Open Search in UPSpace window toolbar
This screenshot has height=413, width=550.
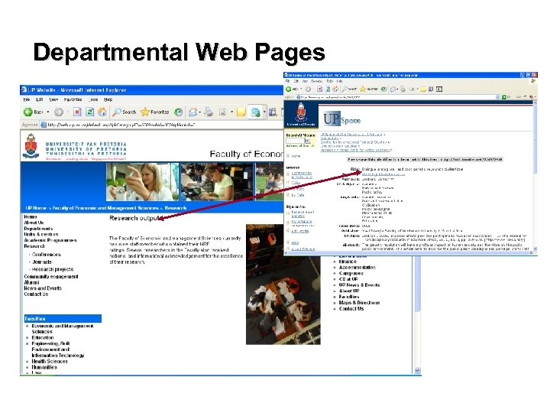349,89
